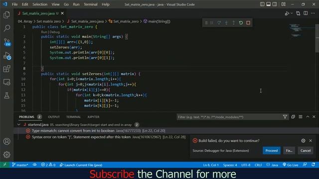The width and height of the screenshot is (319, 179).
Task: Open the Testing flask view
Action: (6, 95)
